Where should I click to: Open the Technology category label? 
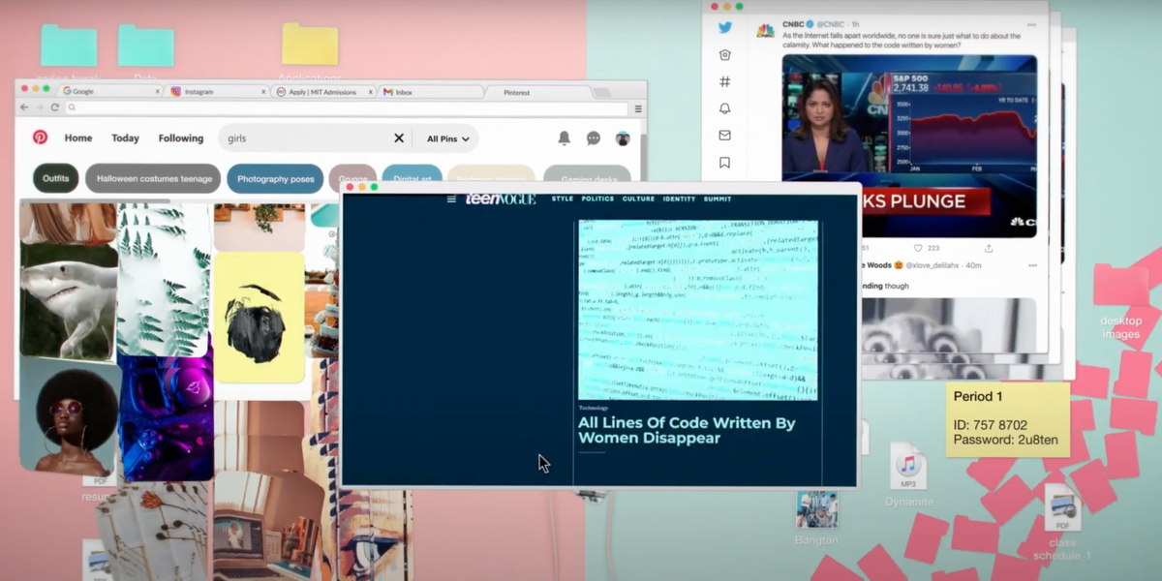point(593,408)
